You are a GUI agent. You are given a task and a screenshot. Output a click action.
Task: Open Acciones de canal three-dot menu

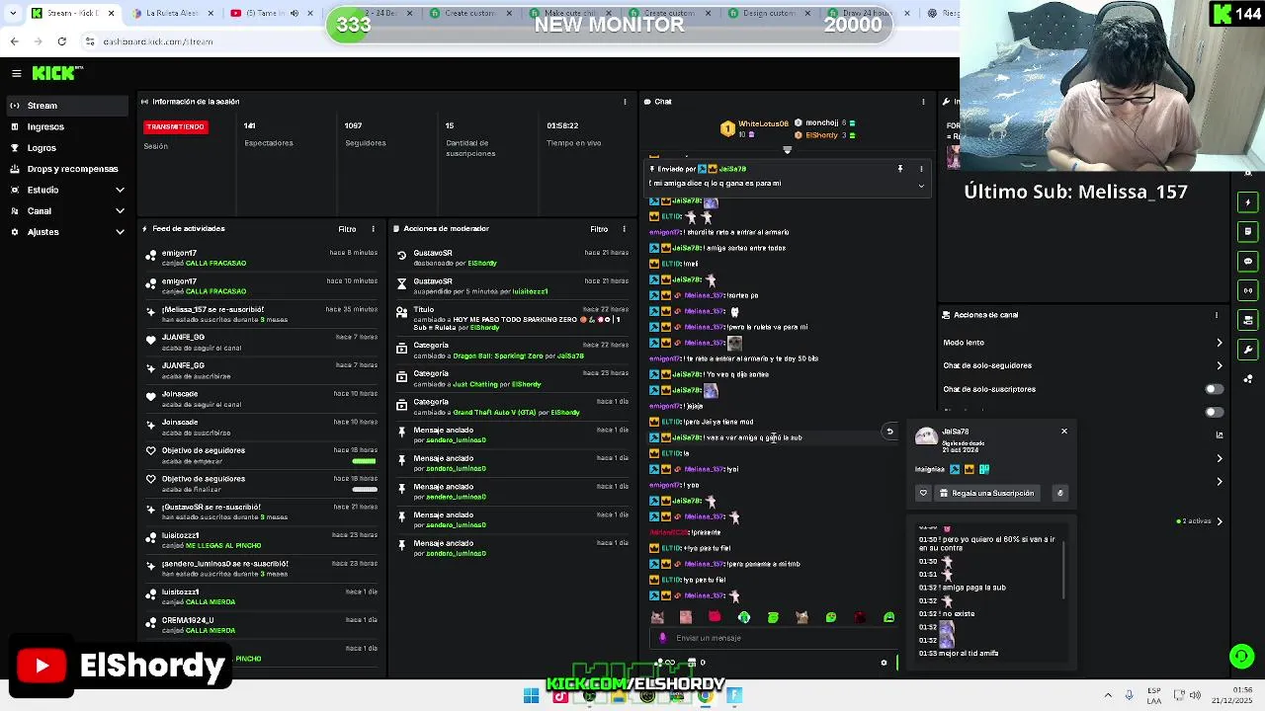pos(1217,315)
